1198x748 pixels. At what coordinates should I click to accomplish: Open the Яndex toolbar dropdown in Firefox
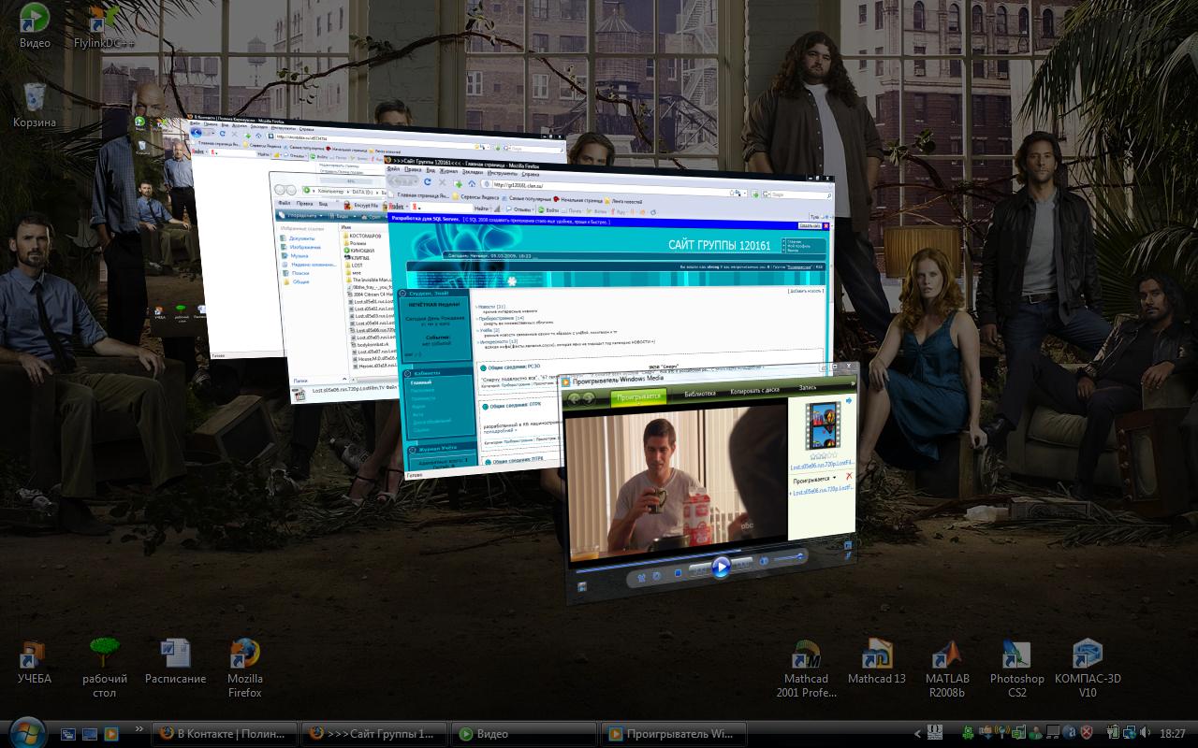click(407, 206)
